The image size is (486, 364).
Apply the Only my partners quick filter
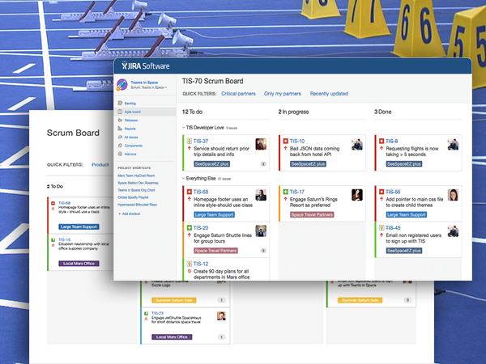coord(283,94)
